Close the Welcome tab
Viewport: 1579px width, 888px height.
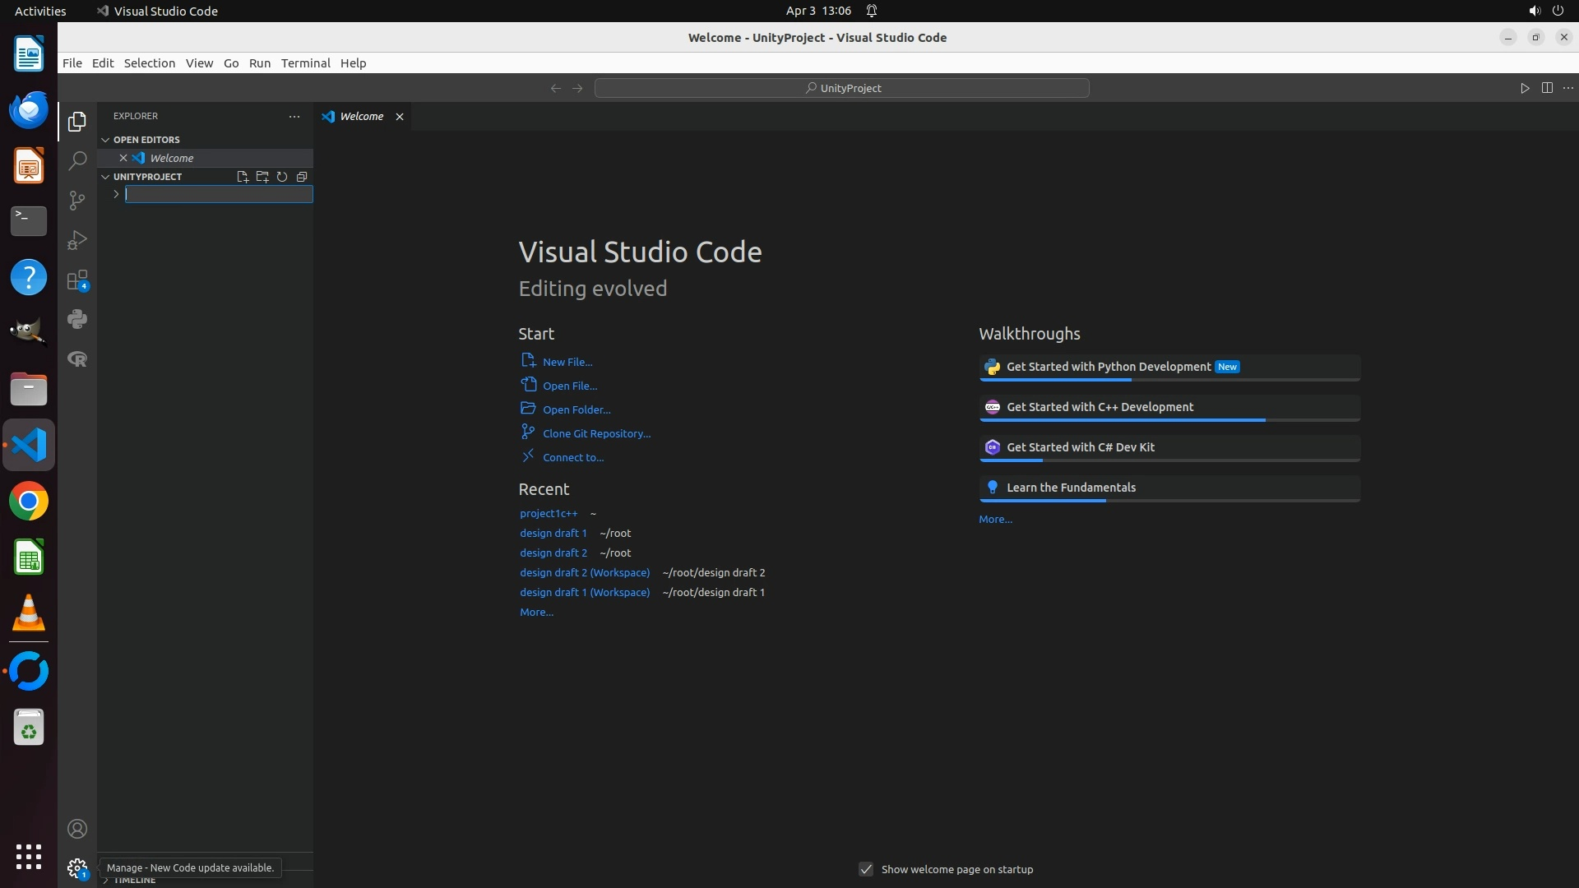click(400, 117)
